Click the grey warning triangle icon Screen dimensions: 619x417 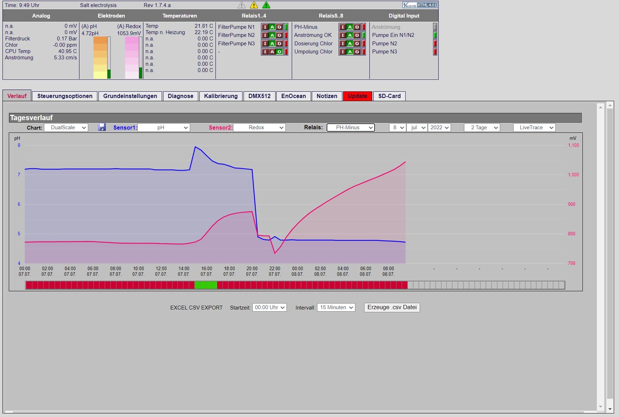(x=241, y=5)
